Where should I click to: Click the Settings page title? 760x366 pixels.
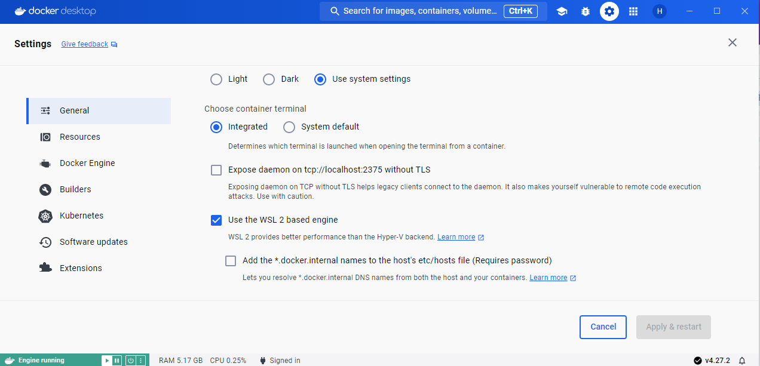point(33,44)
